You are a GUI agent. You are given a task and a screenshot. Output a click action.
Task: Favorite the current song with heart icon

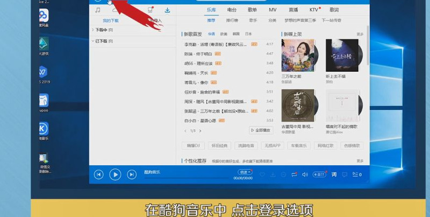[262, 174]
